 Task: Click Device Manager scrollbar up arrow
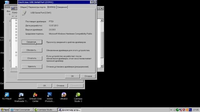click(102, 20)
